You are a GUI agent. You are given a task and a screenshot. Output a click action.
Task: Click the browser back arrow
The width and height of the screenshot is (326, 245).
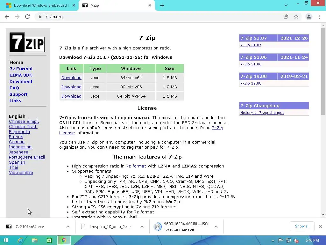pos(7,17)
